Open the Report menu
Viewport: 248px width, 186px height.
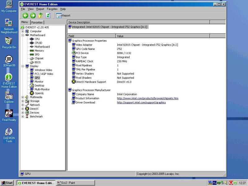tap(40, 9)
